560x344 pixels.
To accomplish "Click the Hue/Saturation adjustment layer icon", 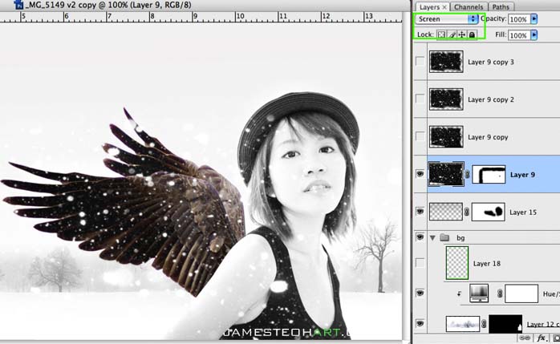I will [x=479, y=293].
